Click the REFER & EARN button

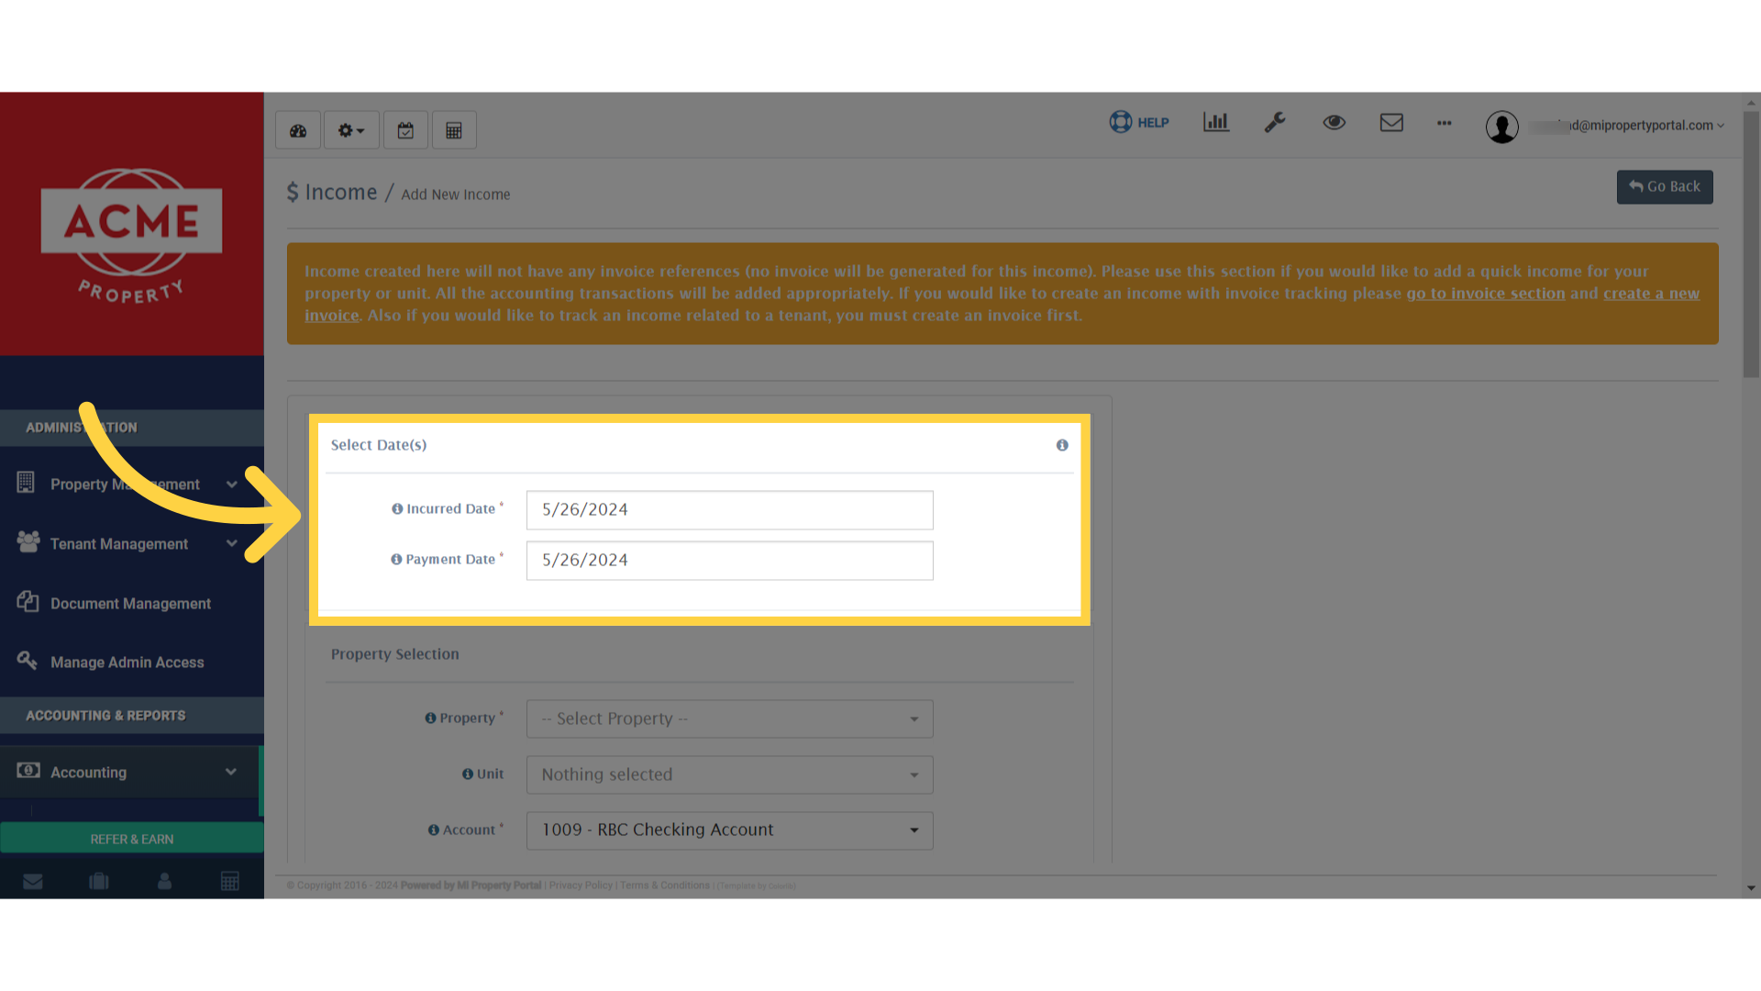click(x=132, y=839)
